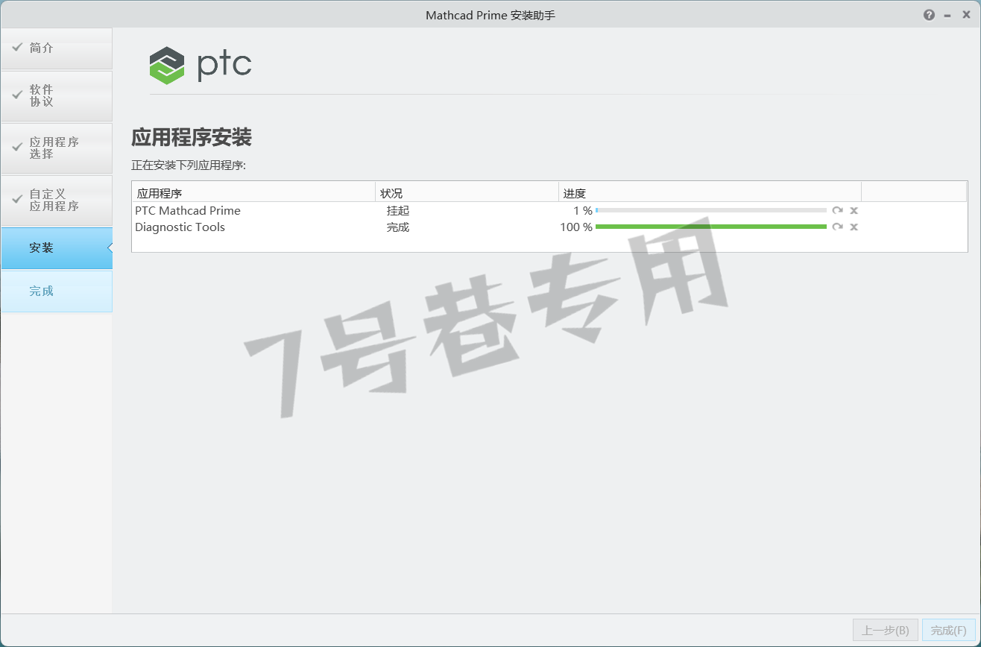The image size is (981, 647).
Task: Click the 完成 status in Diagnostic Tools row
Action: click(x=398, y=227)
